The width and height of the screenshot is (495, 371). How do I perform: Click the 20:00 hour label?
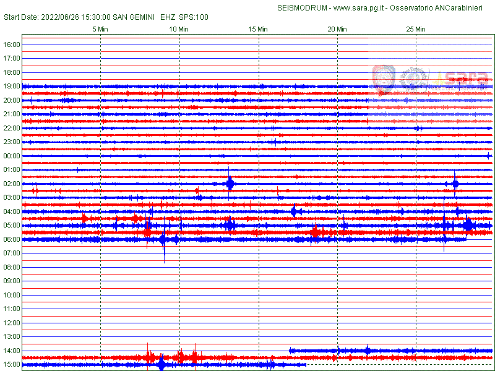[12, 100]
